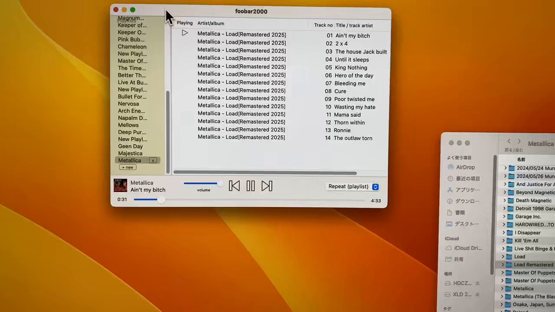Expand the Load Remastered folder in Finder

503,265
